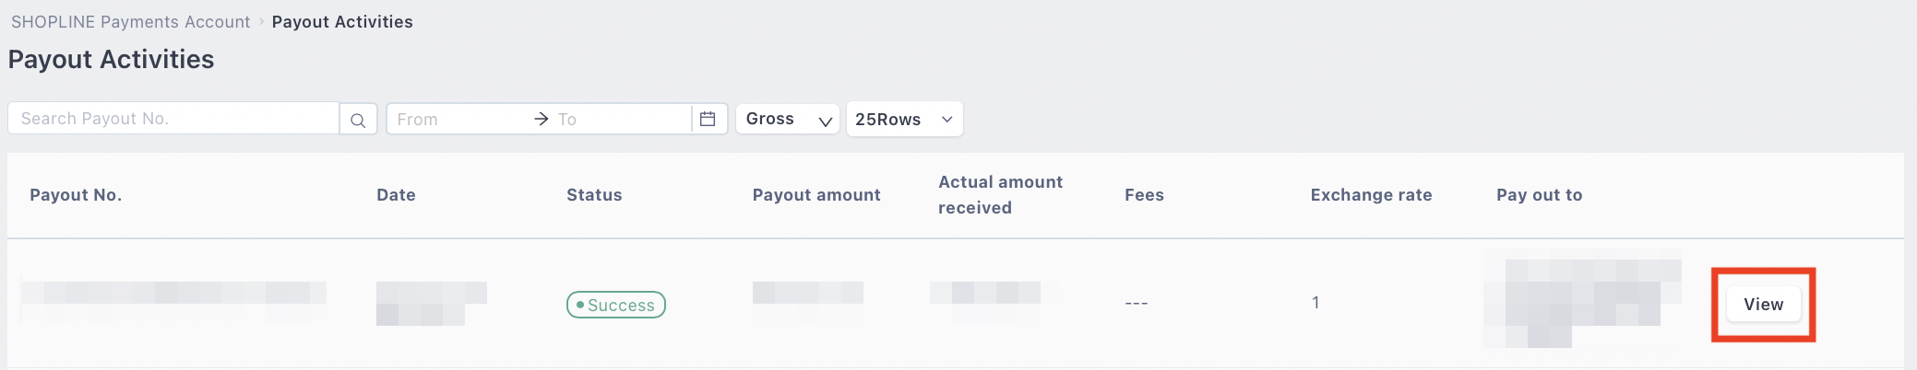Open SHOPLINE Payments Account breadcrumb link
This screenshot has width=1917, height=370.
click(130, 21)
